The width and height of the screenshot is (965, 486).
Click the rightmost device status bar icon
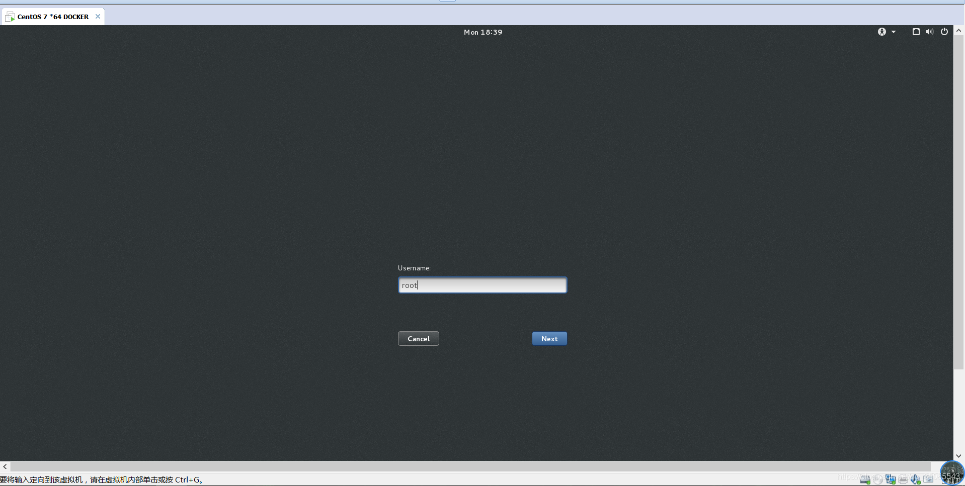tap(928, 479)
